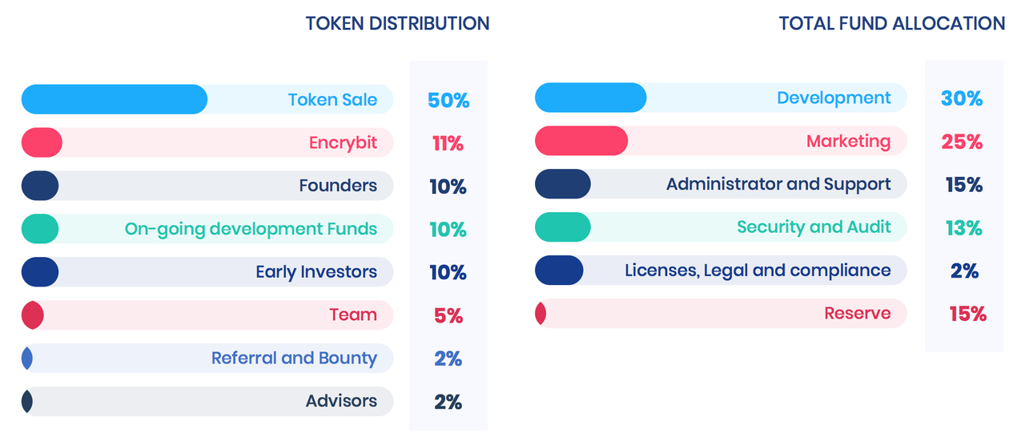Click the TOTAL FUND ALLOCATION heading
The image size is (1025, 445).
point(892,24)
